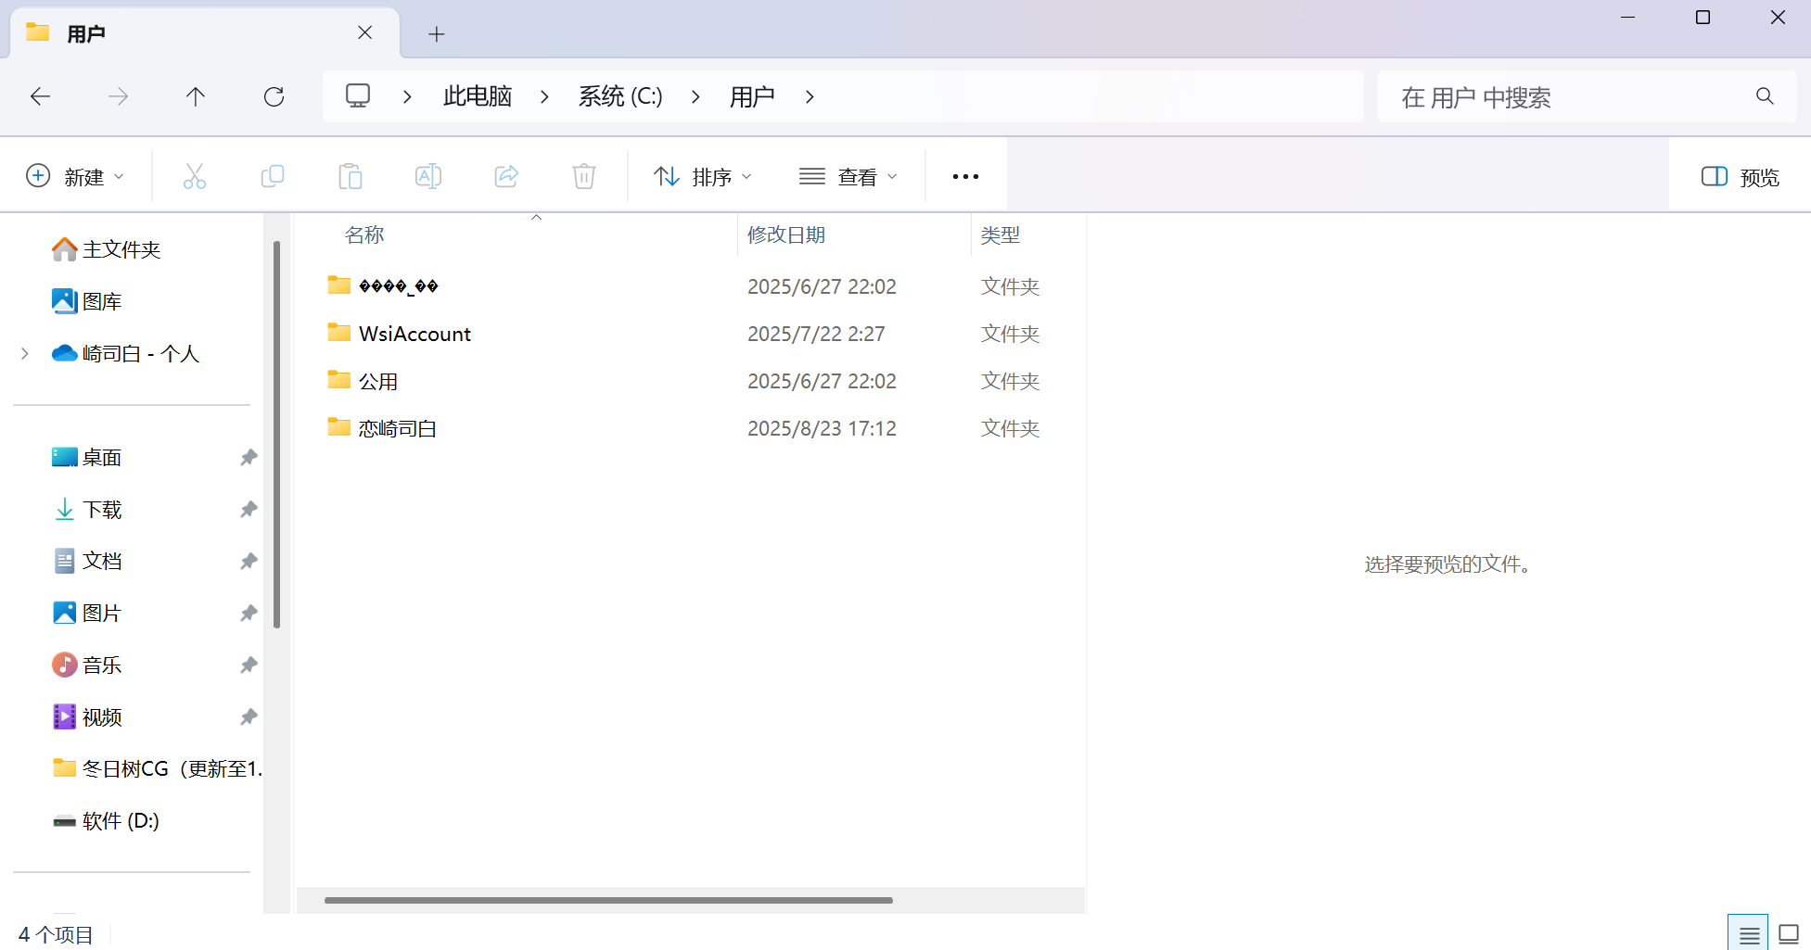This screenshot has width=1811, height=950.
Task: Click the search magnifier icon
Action: [x=1765, y=96]
